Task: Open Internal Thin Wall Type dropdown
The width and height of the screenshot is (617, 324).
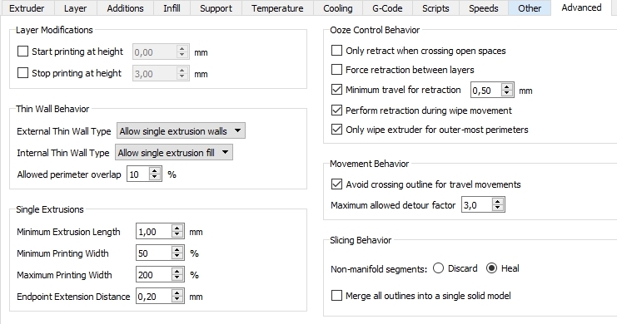Action: (174, 152)
